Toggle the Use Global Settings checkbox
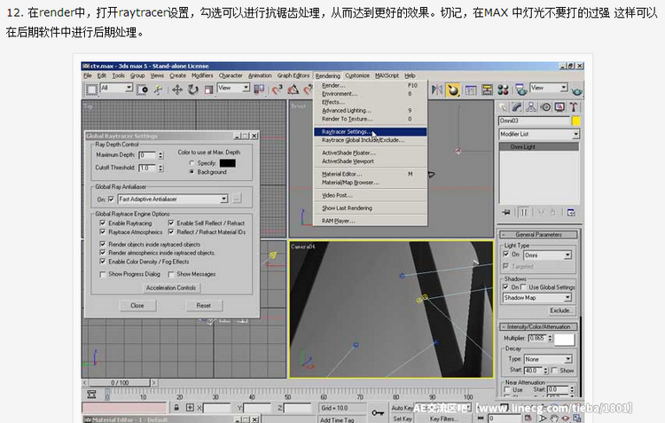 pyautogui.click(x=523, y=287)
